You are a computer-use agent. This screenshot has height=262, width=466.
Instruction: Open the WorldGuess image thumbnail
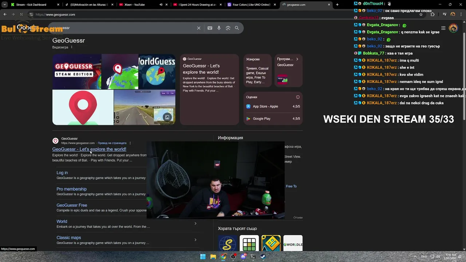coord(157,72)
